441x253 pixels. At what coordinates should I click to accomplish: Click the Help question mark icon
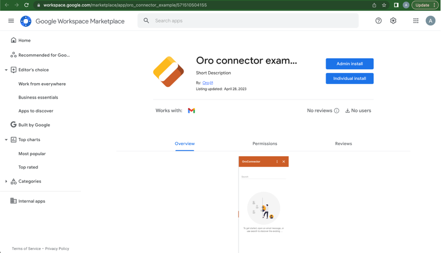pyautogui.click(x=379, y=21)
